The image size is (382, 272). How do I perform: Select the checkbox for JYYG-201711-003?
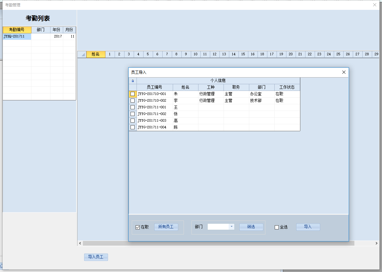[x=133, y=121]
